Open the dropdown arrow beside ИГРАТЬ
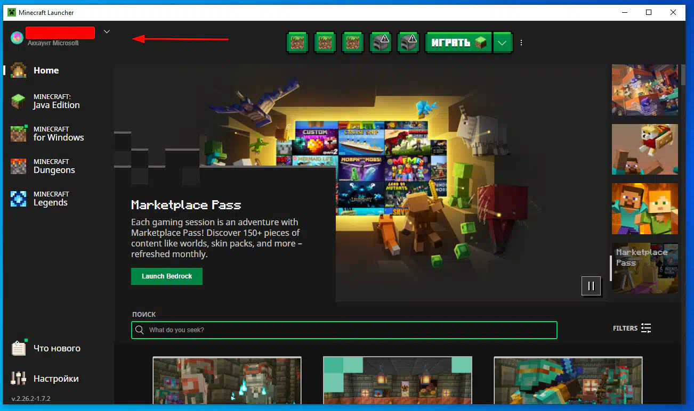 pos(503,43)
